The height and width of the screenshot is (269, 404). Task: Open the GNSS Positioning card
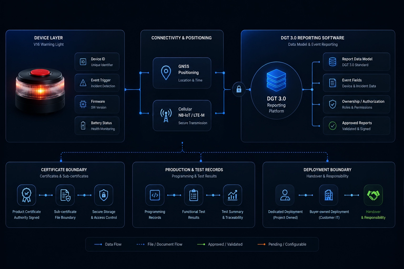pyautogui.click(x=182, y=73)
